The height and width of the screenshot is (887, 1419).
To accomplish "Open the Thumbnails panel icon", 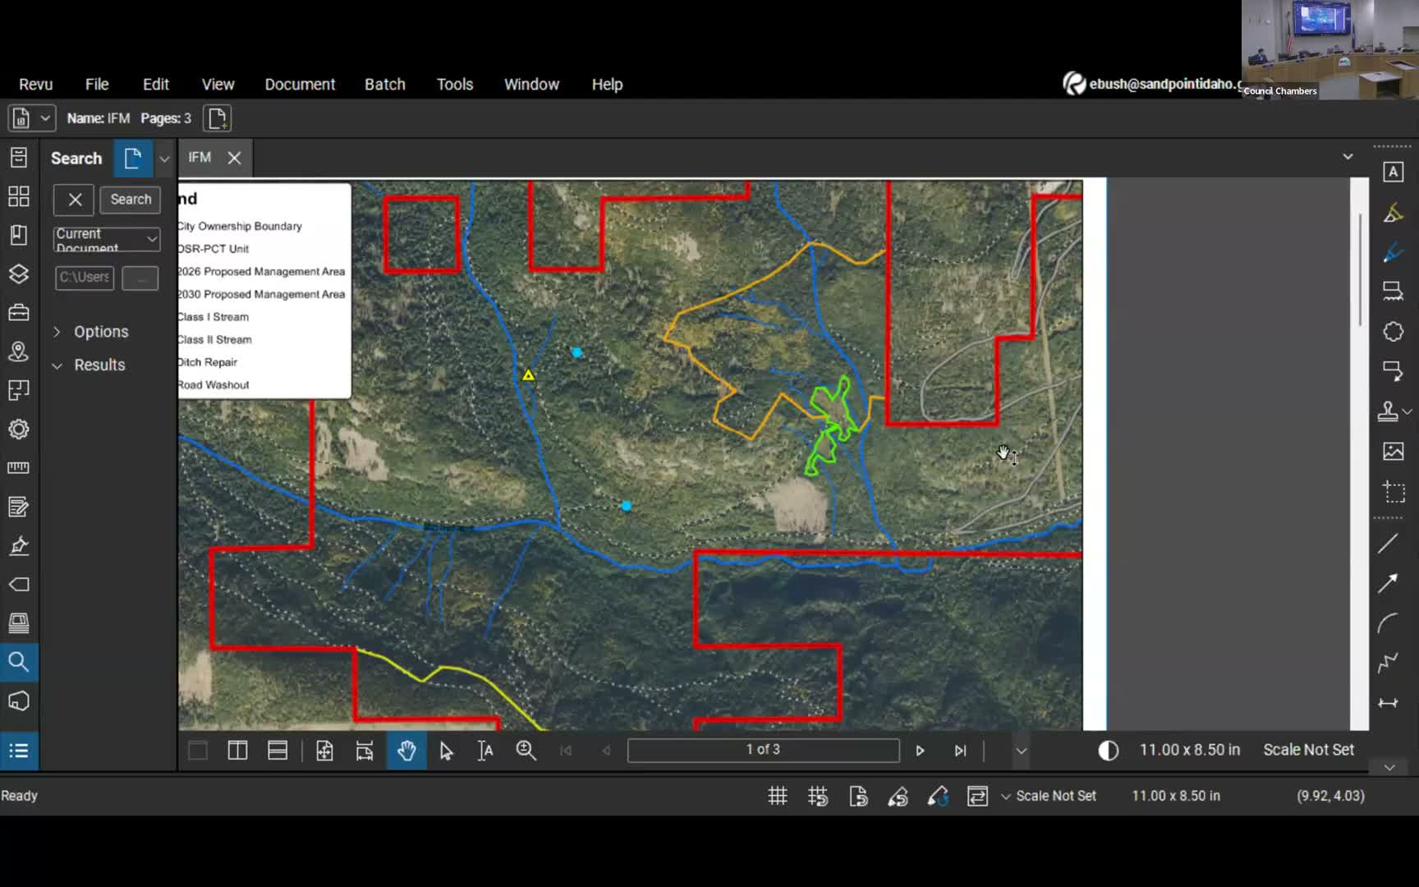I will click(x=19, y=196).
